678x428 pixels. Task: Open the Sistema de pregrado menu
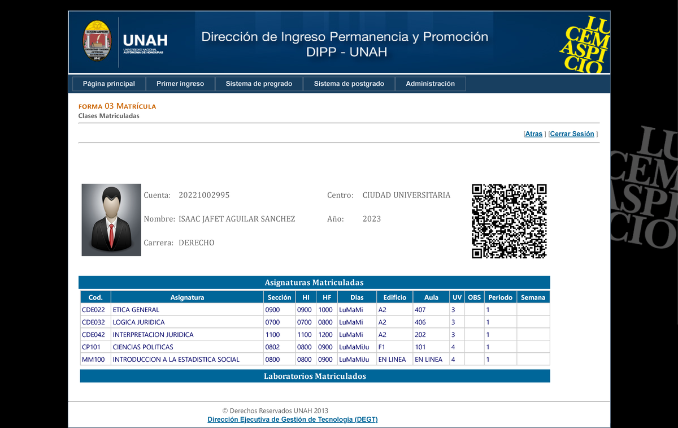[x=259, y=84]
